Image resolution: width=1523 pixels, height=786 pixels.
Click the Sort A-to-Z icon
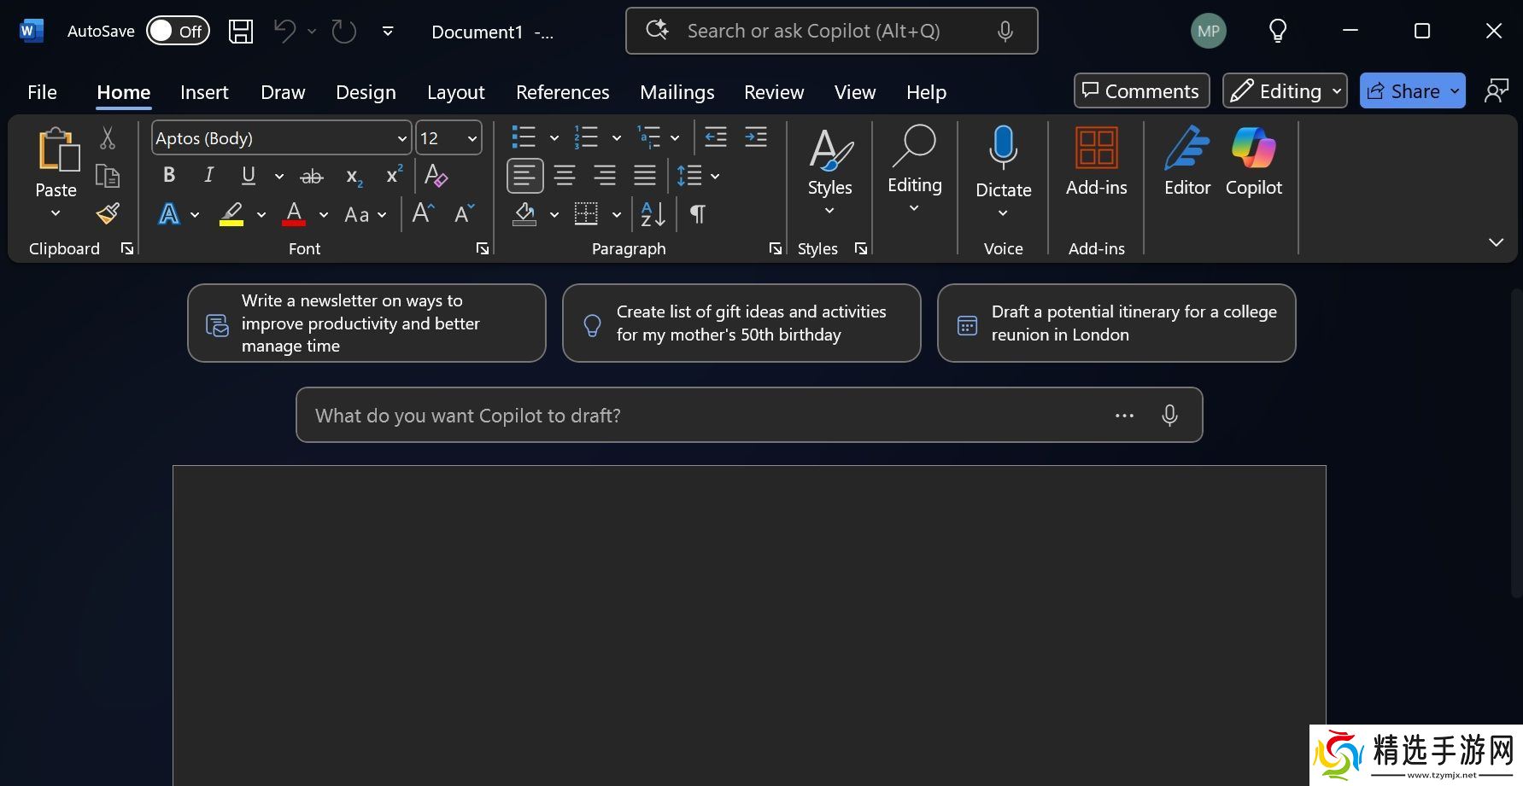(x=653, y=214)
